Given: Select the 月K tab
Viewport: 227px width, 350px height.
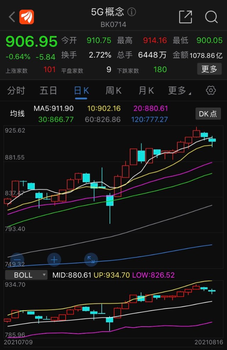Looking at the screenshot, I should pos(146,91).
